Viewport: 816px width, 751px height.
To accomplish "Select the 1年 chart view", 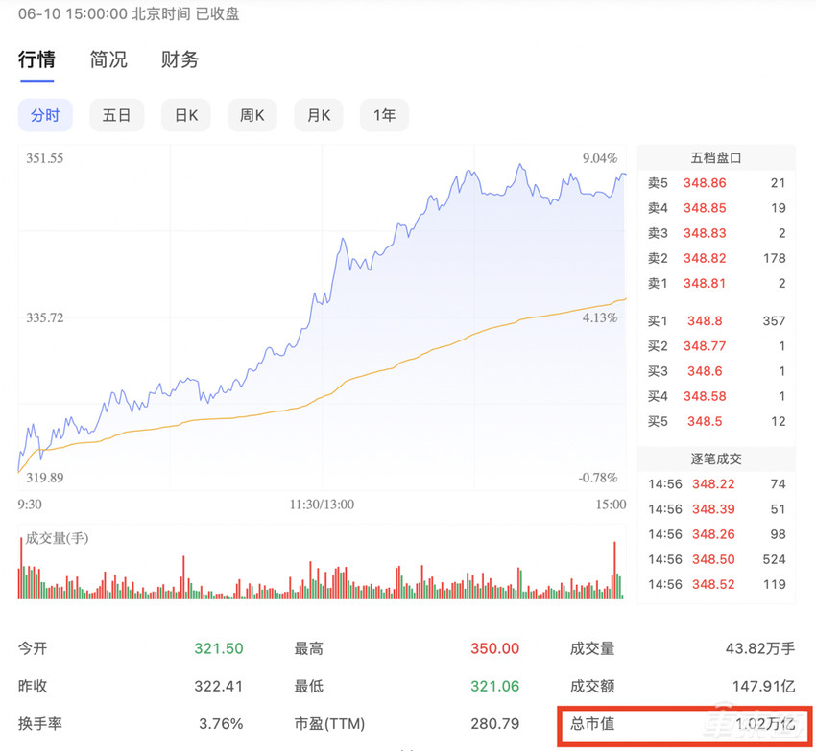I will [x=384, y=114].
